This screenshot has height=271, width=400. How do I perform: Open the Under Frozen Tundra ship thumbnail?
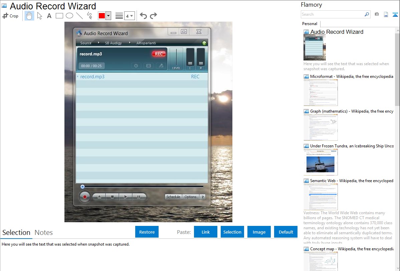[321, 162]
